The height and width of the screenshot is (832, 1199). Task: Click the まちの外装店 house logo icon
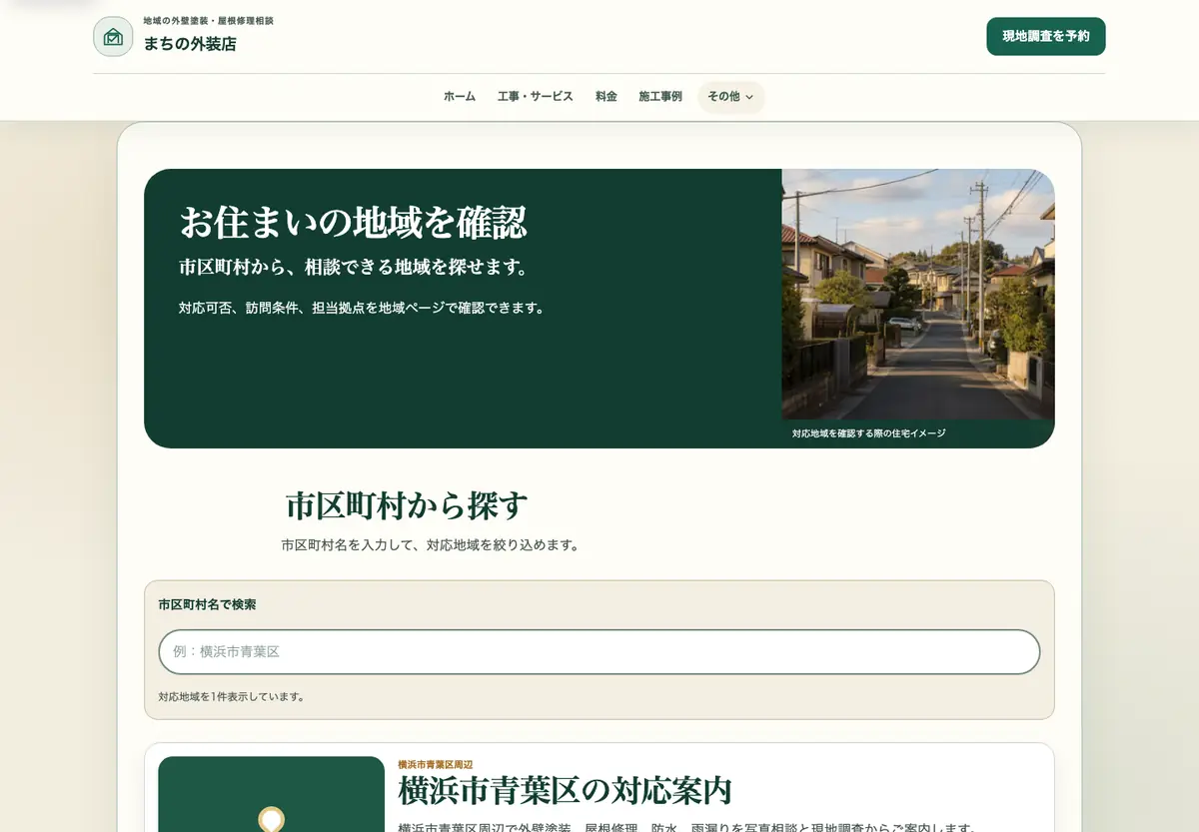click(x=113, y=37)
